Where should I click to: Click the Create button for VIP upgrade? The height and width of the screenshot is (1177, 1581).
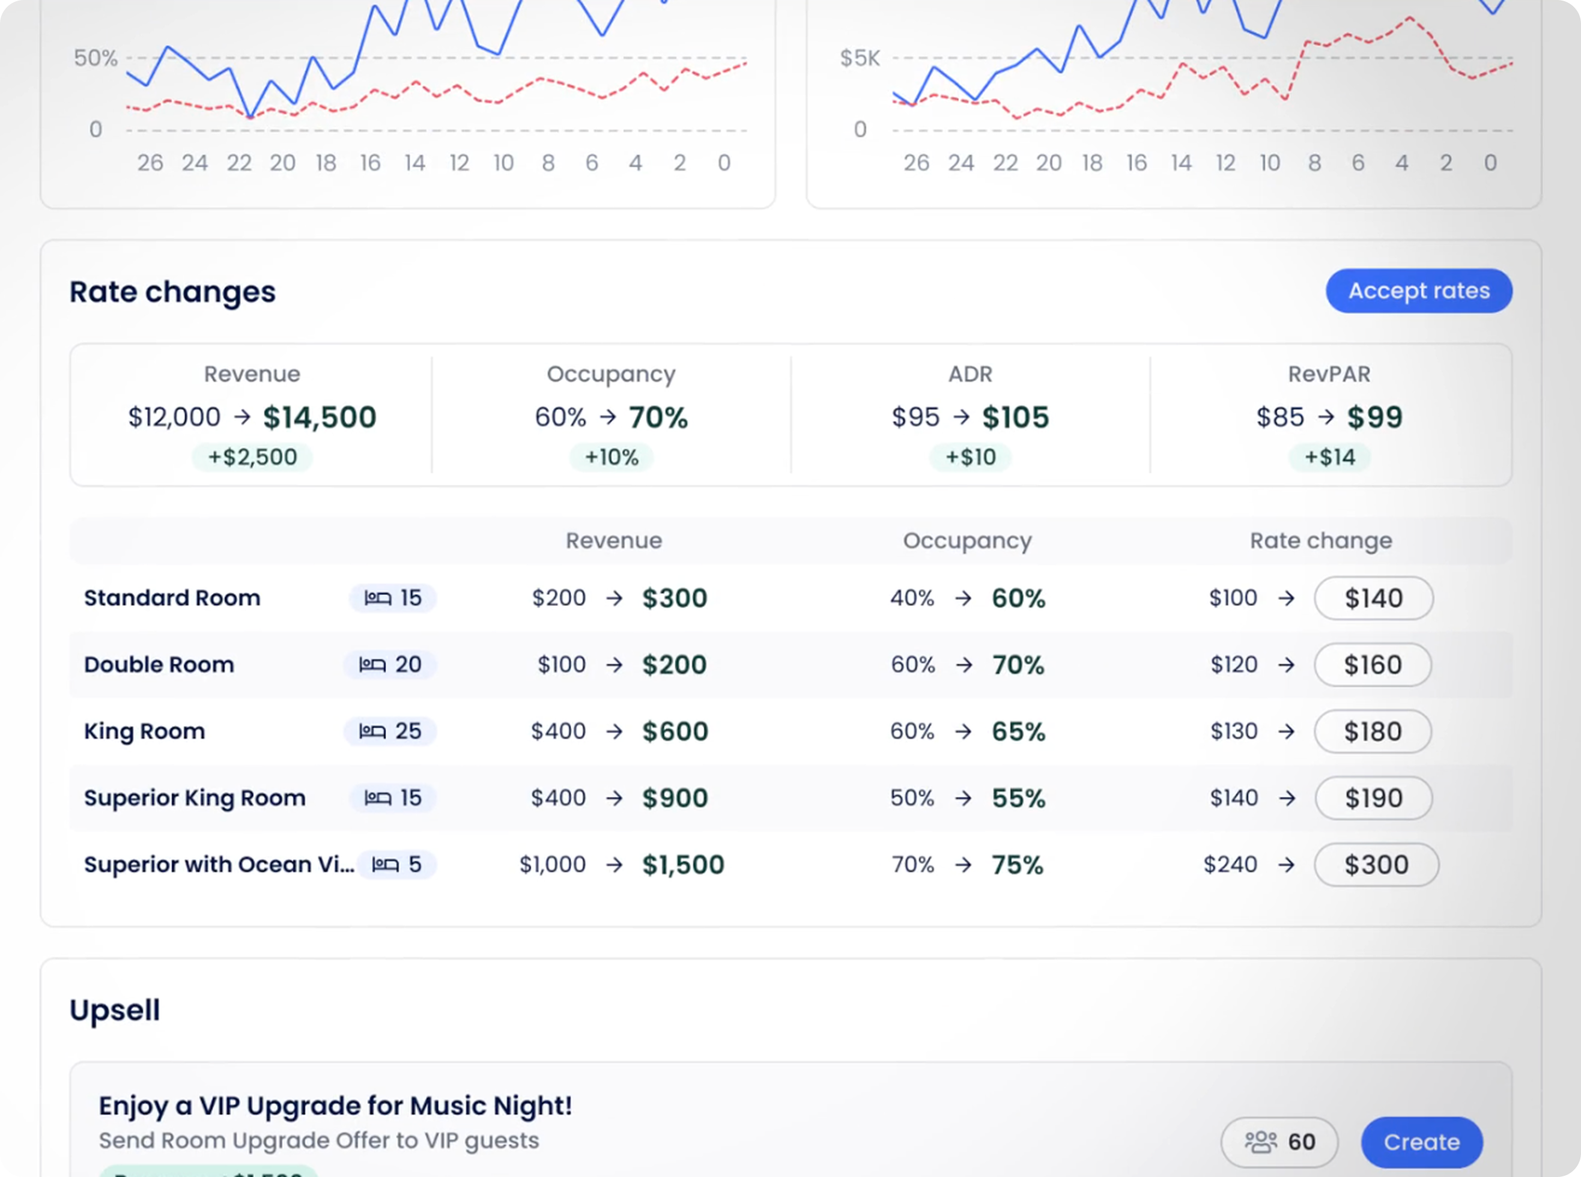[x=1421, y=1142]
